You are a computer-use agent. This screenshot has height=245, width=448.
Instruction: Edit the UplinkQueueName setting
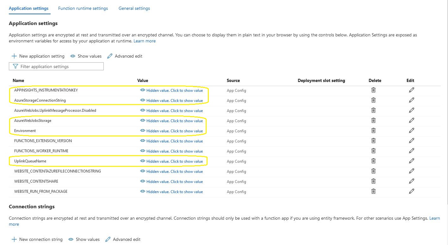412,161
